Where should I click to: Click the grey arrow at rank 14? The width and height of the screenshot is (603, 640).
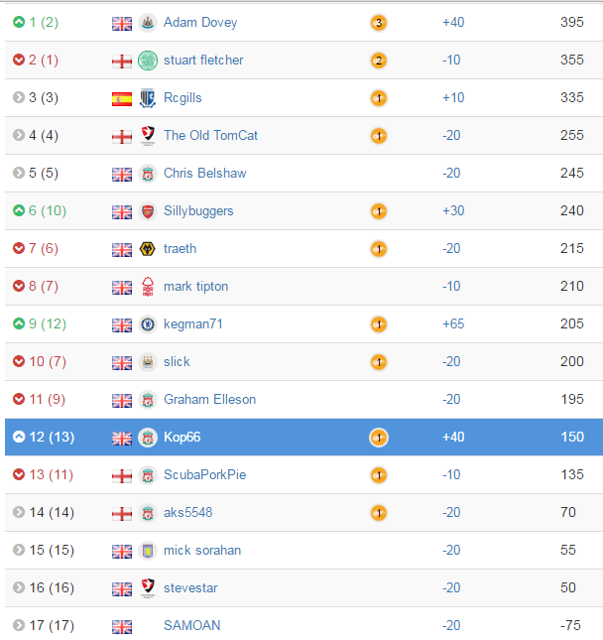[x=19, y=512]
